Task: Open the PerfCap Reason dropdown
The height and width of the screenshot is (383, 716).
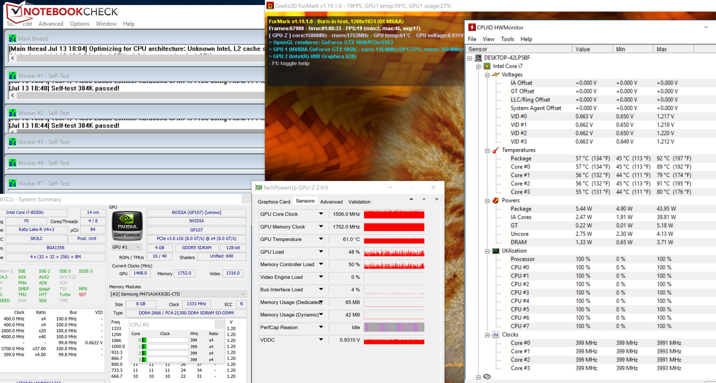Action: point(321,327)
